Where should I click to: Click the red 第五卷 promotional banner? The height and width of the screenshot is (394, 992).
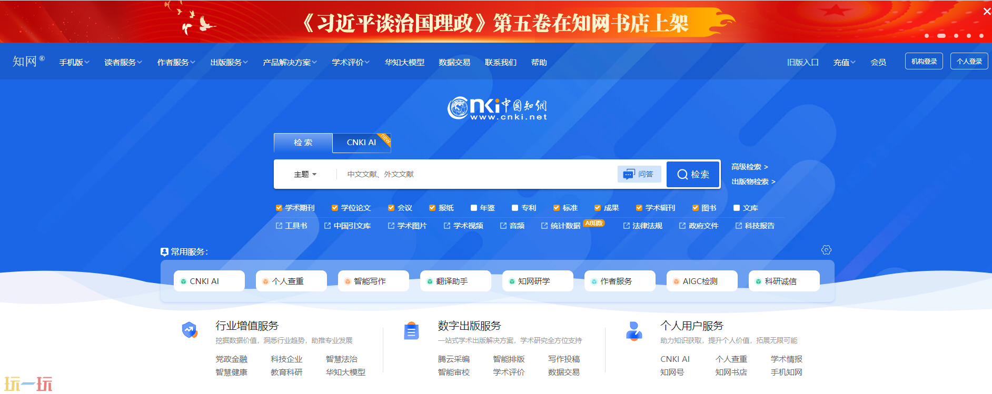tap(496, 22)
